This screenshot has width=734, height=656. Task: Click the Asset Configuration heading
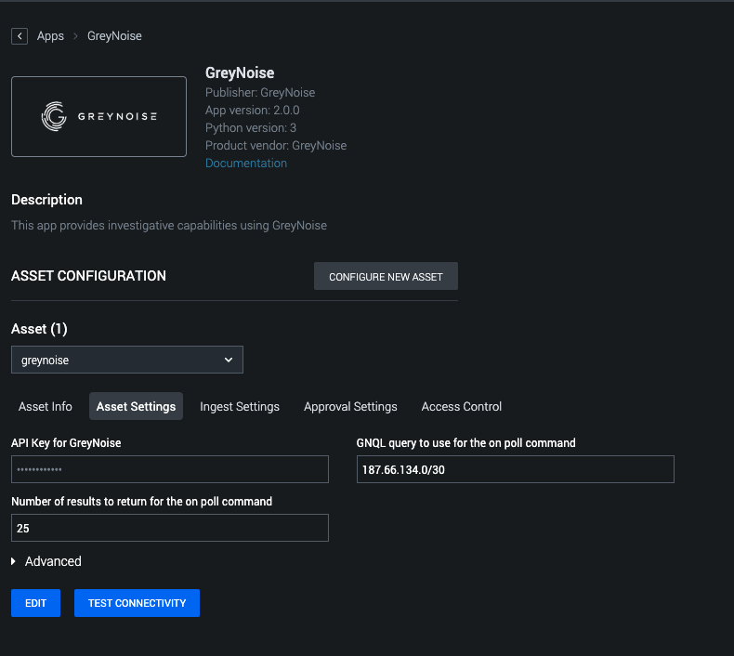88,276
